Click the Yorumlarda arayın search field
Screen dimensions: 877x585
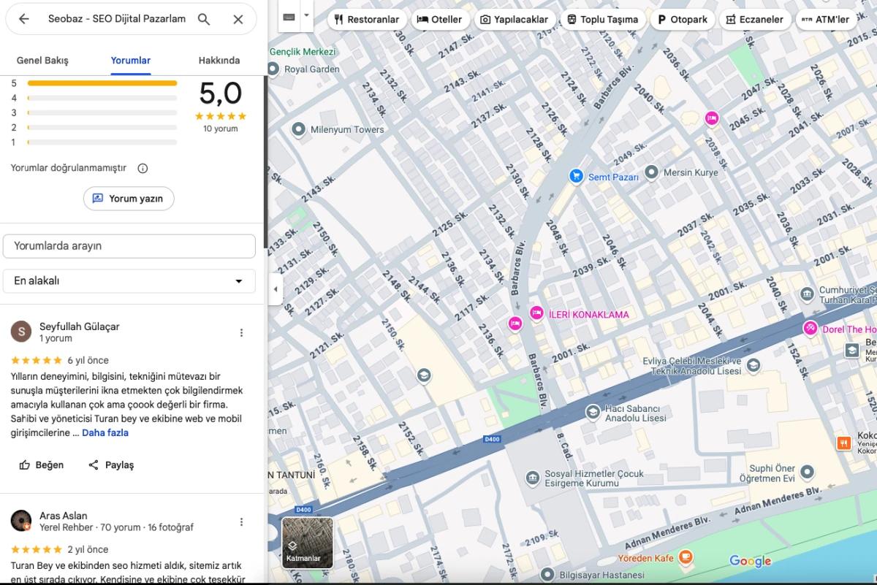coord(129,246)
